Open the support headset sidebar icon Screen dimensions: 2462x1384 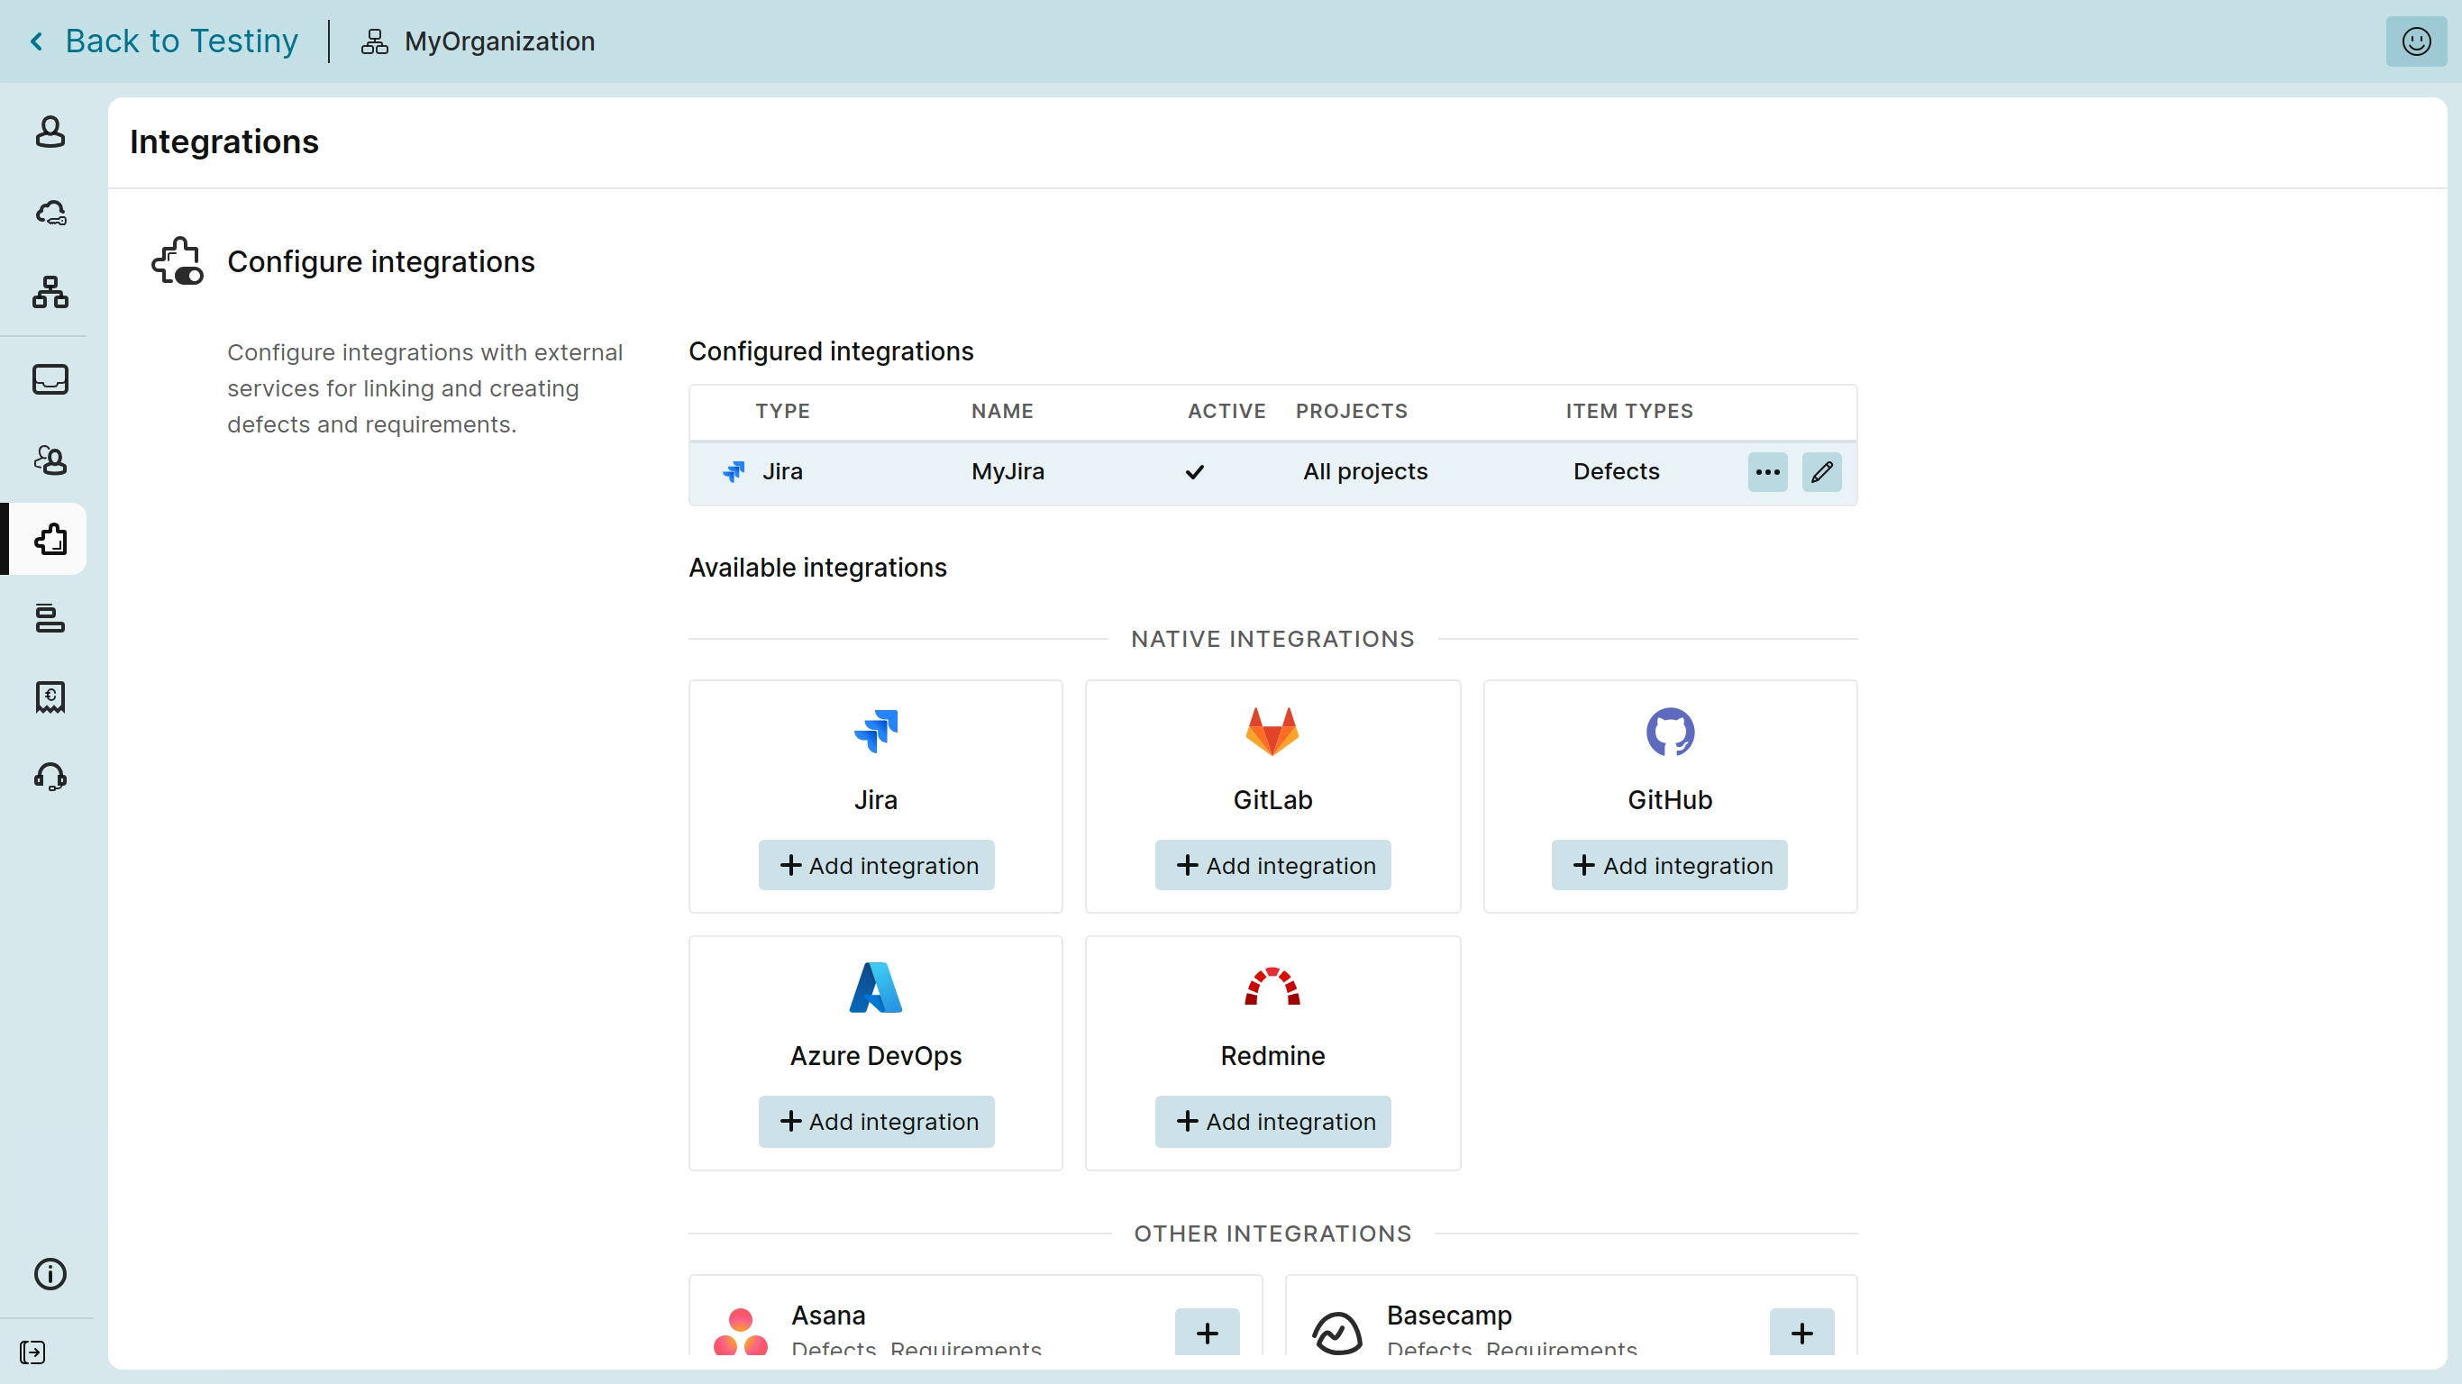click(50, 776)
